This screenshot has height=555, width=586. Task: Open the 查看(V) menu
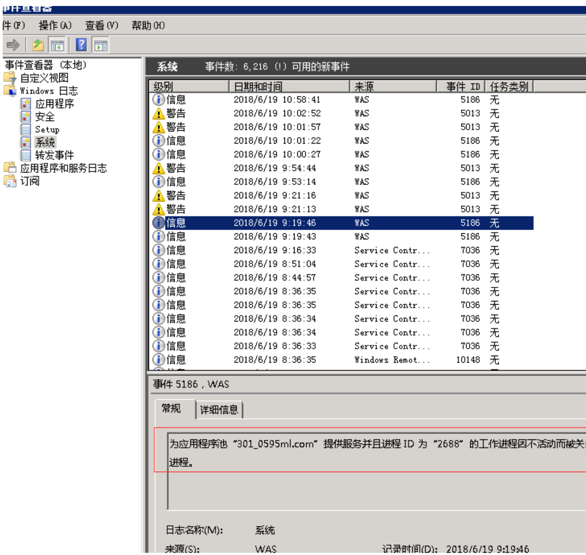pyautogui.click(x=102, y=25)
